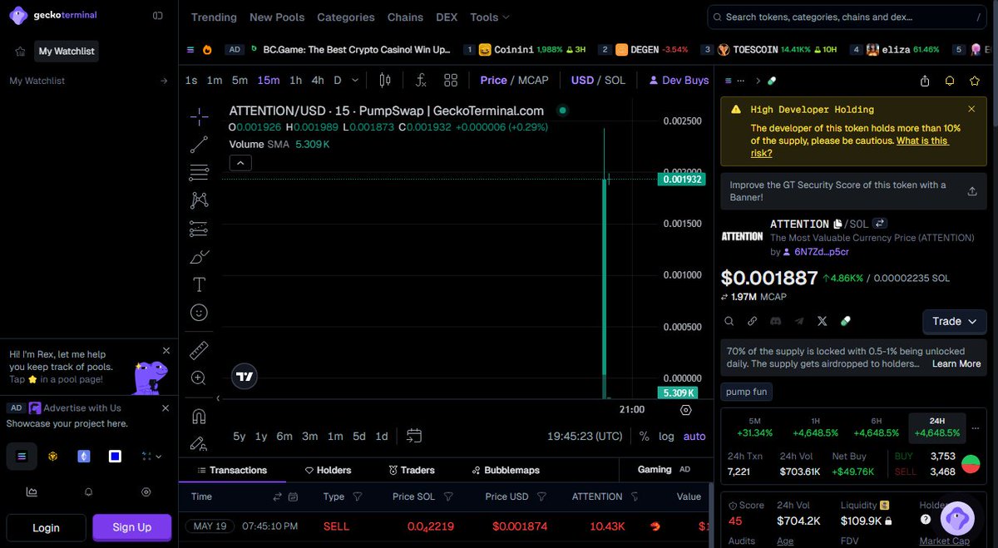Open the token's Discord link
This screenshot has height=548, width=998.
coord(775,321)
